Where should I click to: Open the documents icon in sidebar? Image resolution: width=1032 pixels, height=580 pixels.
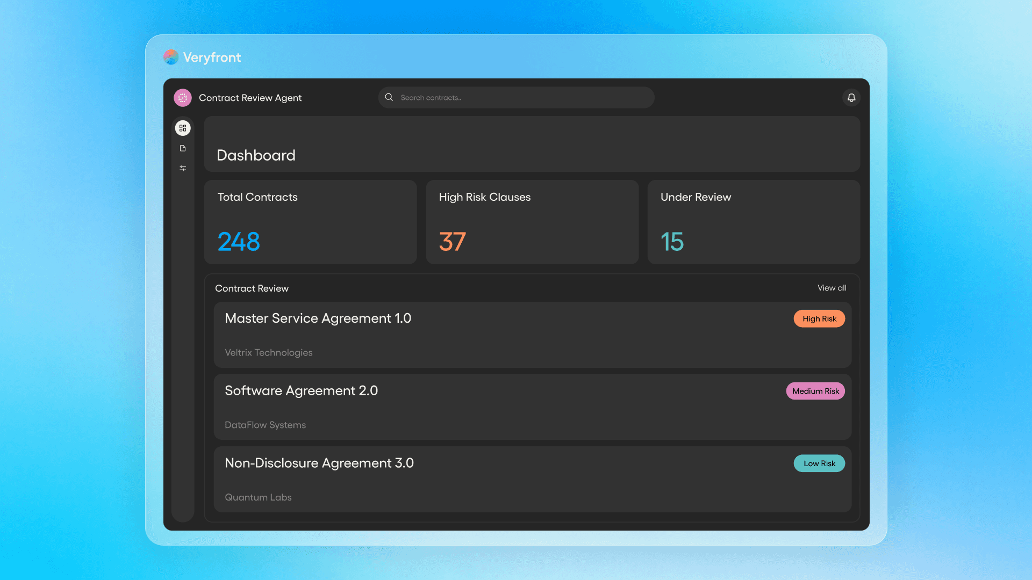click(183, 148)
